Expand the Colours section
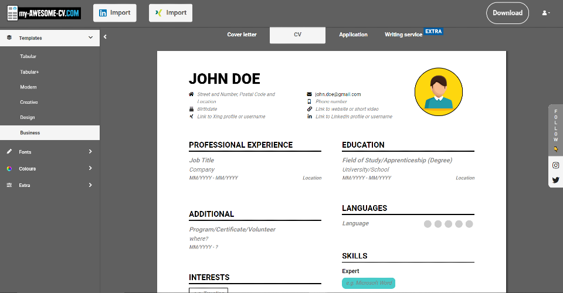The width and height of the screenshot is (563, 293). [90, 169]
